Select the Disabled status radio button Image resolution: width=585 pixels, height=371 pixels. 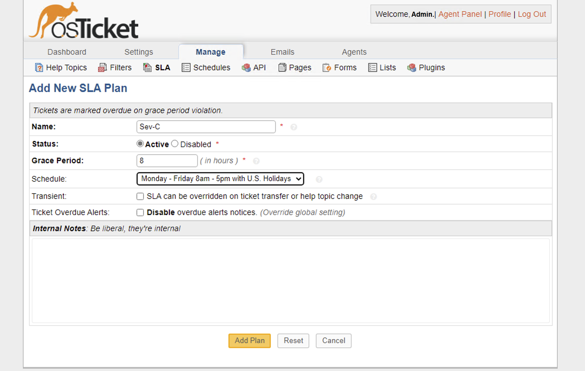175,144
